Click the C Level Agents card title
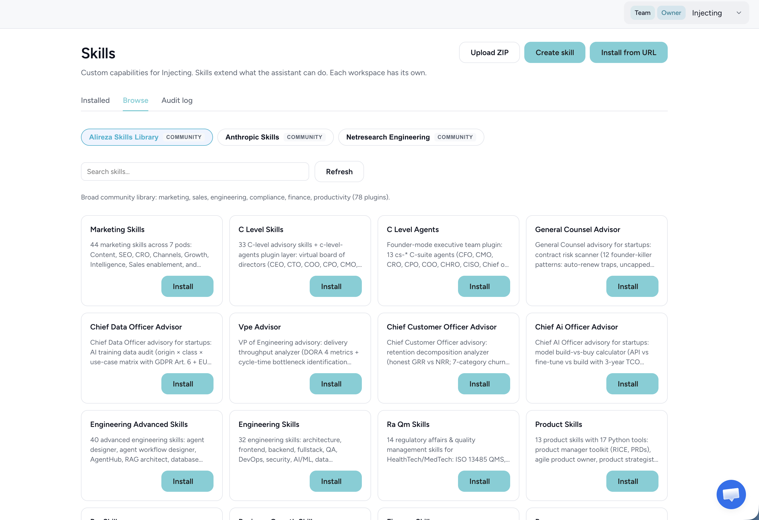This screenshot has height=520, width=759. tap(412, 229)
